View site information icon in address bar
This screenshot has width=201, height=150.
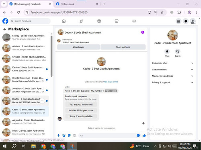(x=27, y=12)
